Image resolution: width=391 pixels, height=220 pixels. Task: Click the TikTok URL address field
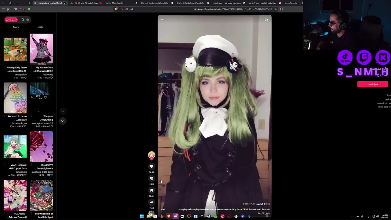pos(232,9)
